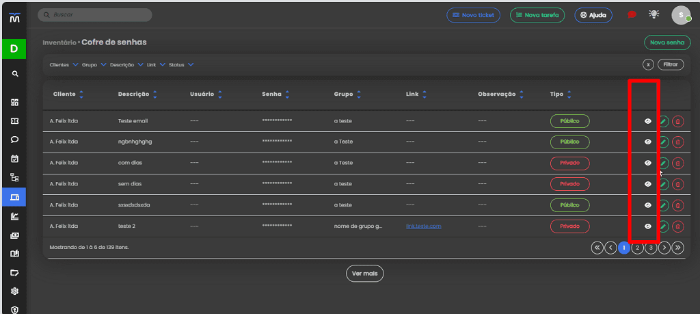This screenshot has height=314, width=700.
Task: Click the lightbulb icon in the top bar
Action: [654, 14]
